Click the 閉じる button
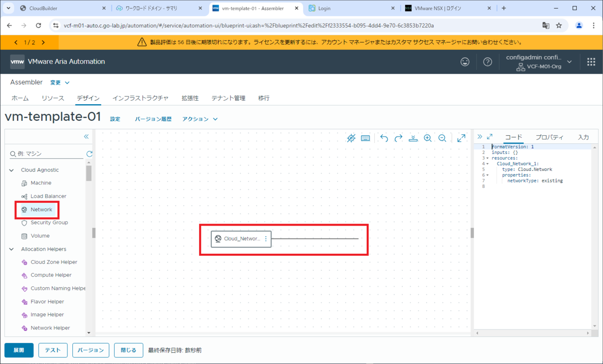Viewport: 603px width, 364px height. pos(128,350)
